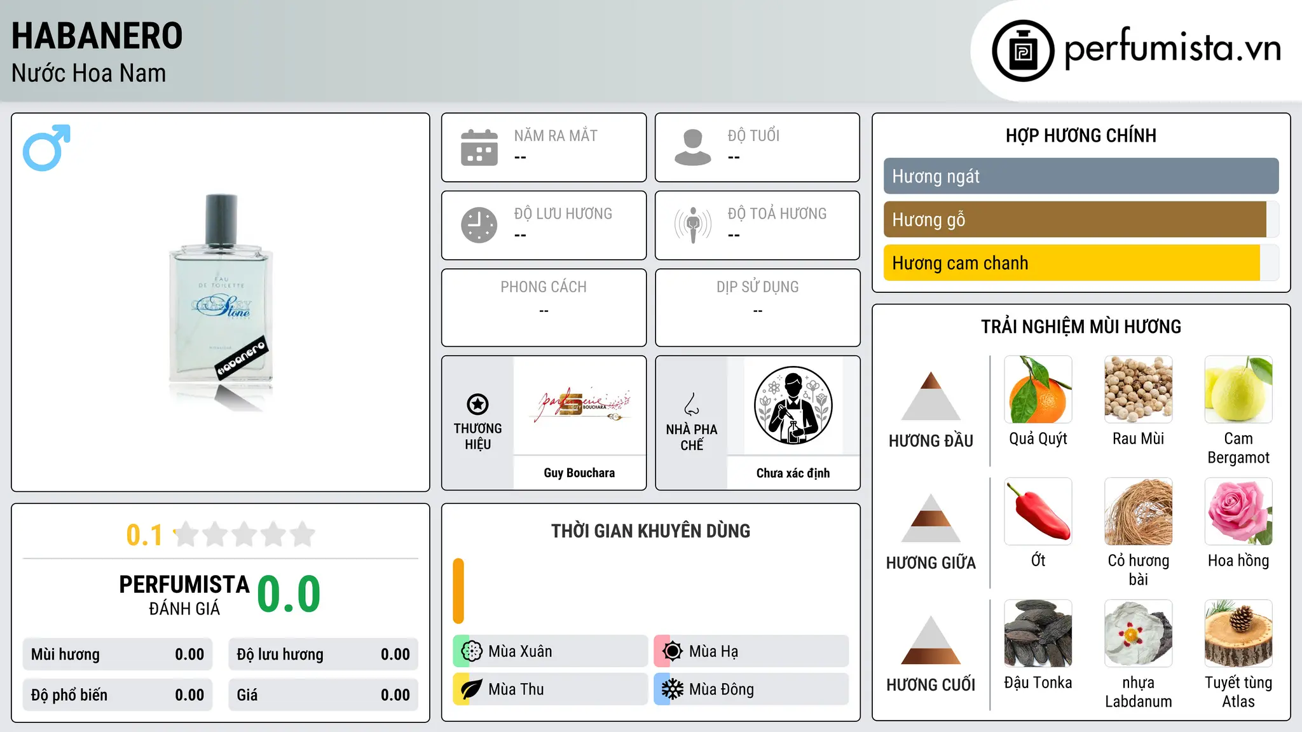The width and height of the screenshot is (1302, 732).
Task: Click the Hương giữa pyramid icon
Action: coord(931,517)
